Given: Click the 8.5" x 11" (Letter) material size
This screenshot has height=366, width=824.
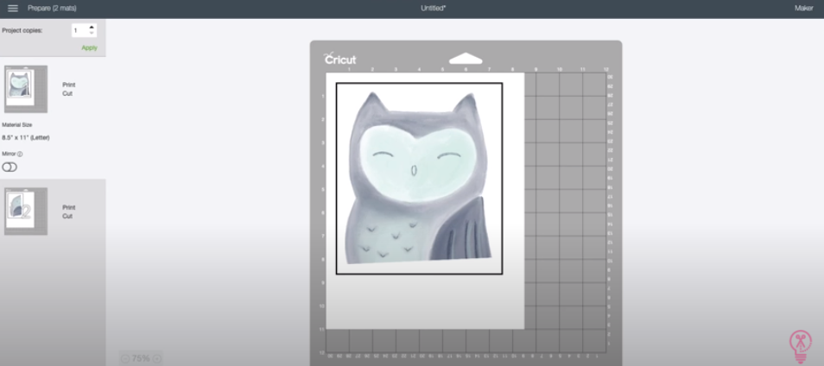Looking at the screenshot, I should (26, 137).
